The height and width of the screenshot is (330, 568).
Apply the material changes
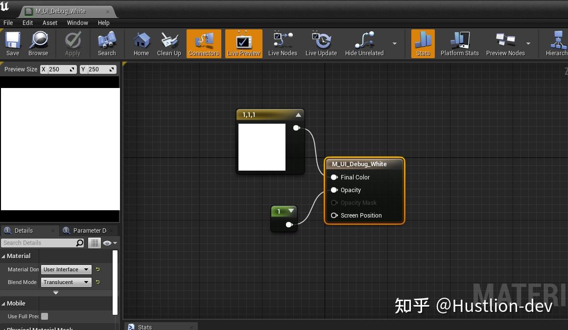click(x=72, y=43)
